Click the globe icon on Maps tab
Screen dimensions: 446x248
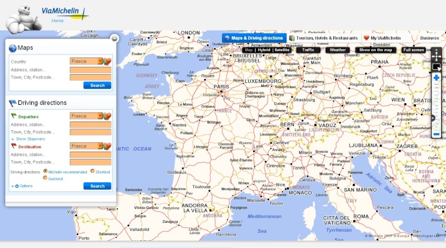point(227,38)
